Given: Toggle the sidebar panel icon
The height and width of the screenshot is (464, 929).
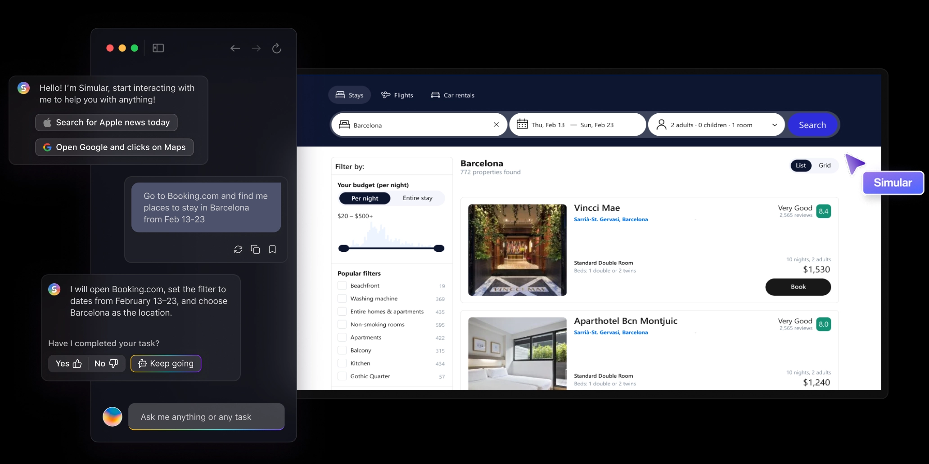Looking at the screenshot, I should coord(158,48).
